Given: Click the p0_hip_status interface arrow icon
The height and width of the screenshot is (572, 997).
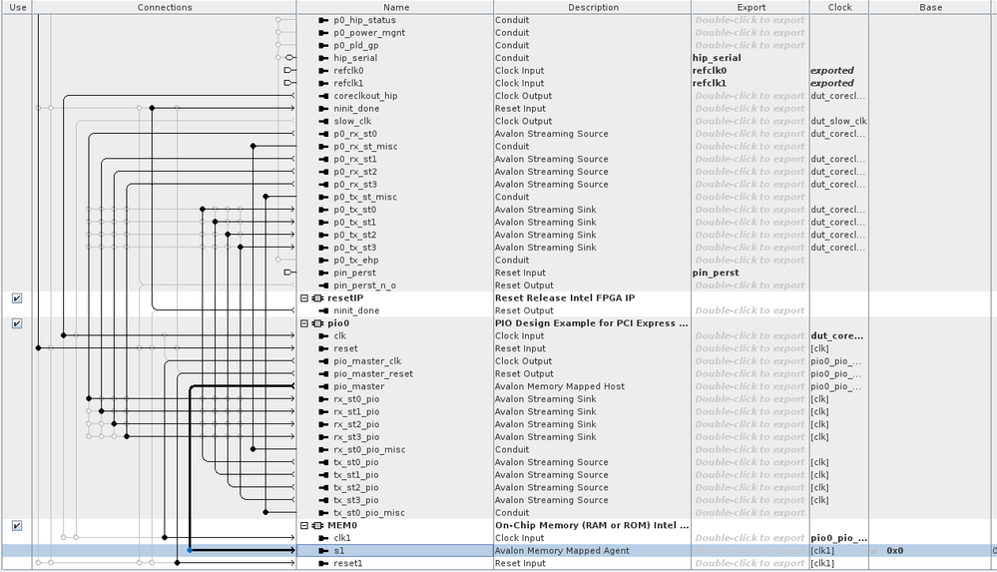Looking at the screenshot, I should pos(323,20).
